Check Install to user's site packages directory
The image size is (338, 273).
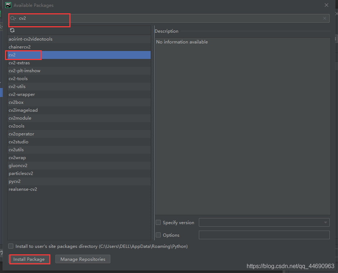click(x=11, y=246)
